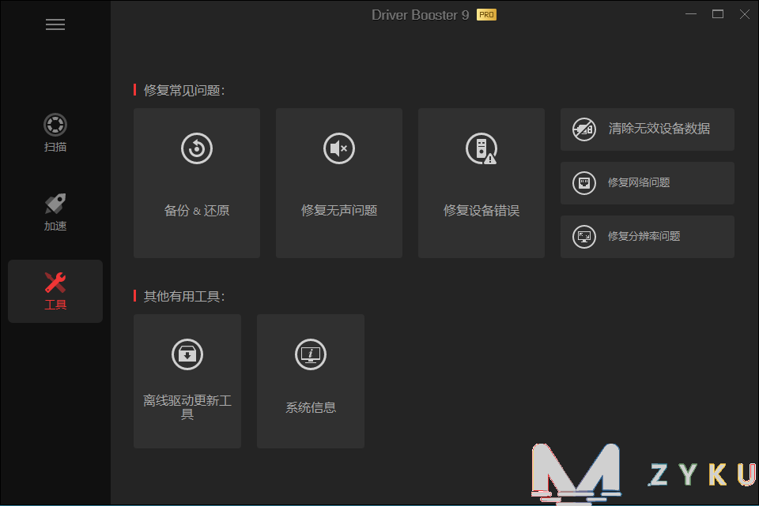This screenshot has width=759, height=506.
Task: Click the system information monitor icon
Action: pos(311,354)
